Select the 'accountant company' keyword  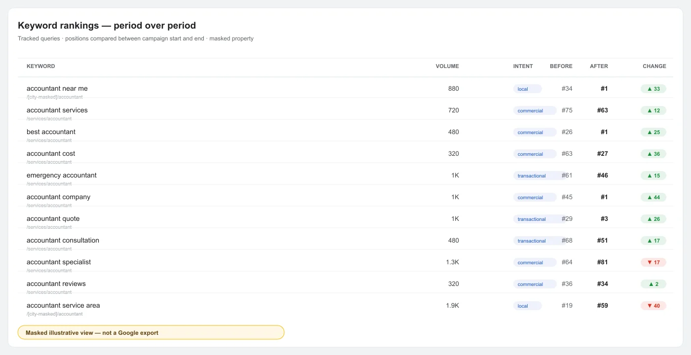click(x=58, y=197)
